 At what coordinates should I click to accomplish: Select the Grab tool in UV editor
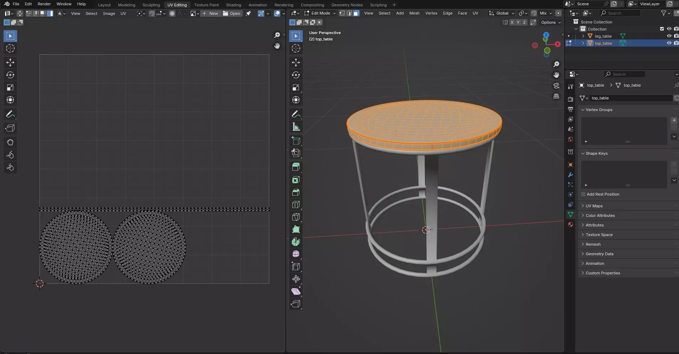coord(10,142)
